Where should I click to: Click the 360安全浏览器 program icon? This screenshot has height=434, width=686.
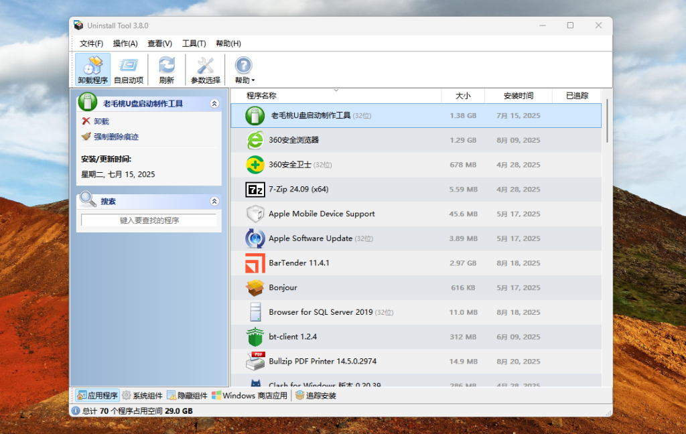255,141
